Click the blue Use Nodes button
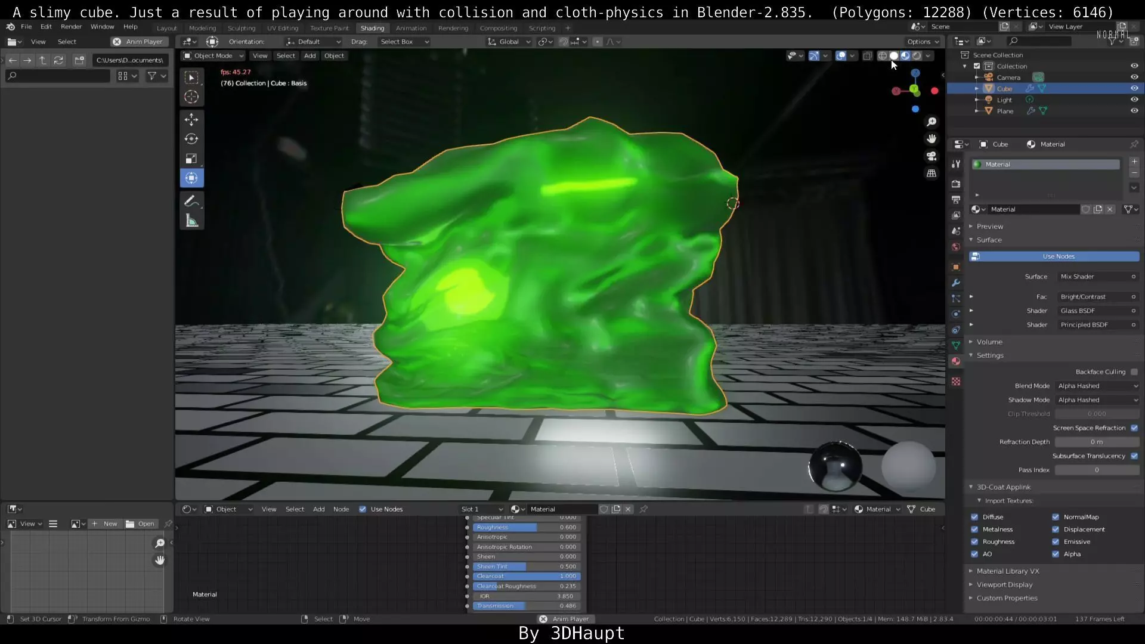 [x=1054, y=256]
